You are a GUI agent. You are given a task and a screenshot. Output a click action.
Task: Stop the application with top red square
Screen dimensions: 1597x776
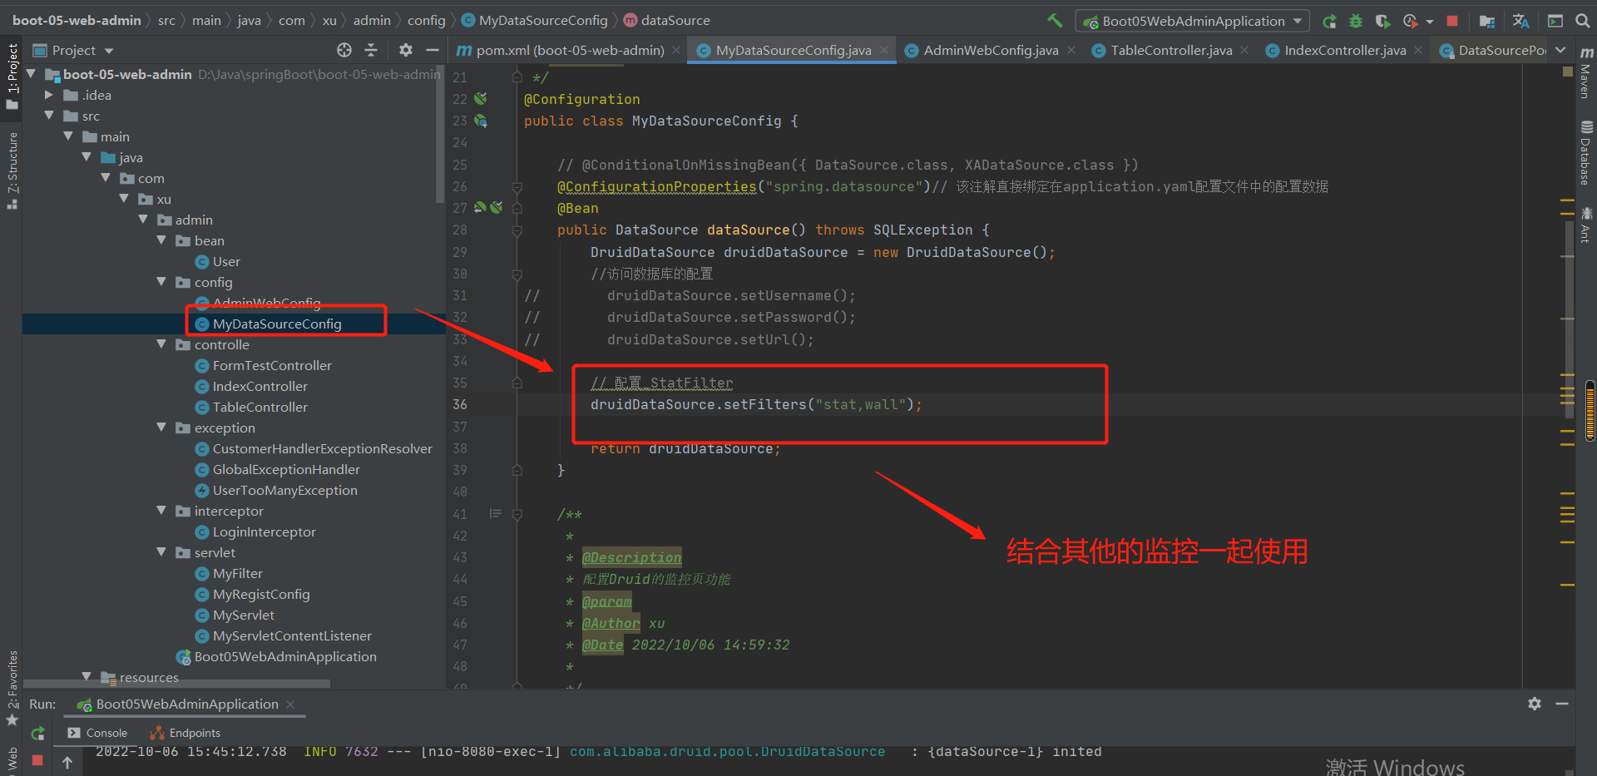[x=1452, y=21]
